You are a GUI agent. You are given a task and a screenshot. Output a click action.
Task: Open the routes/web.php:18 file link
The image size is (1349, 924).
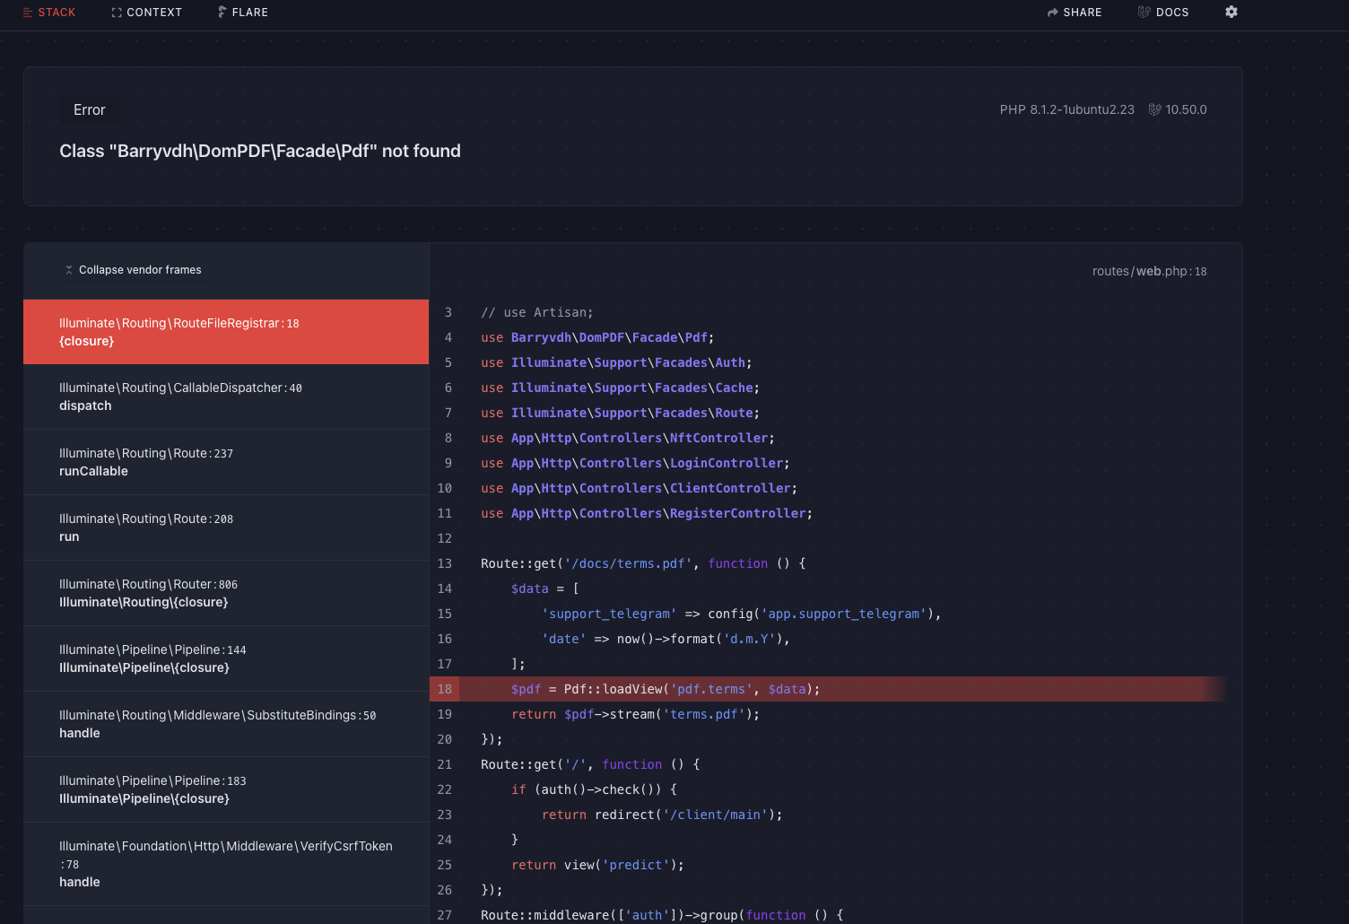[1149, 271]
